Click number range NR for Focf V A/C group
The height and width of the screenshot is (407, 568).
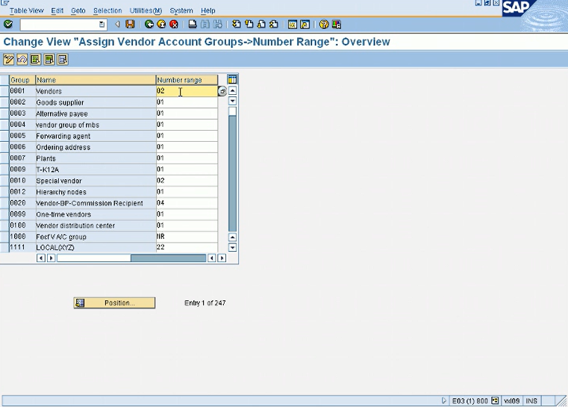(187, 236)
